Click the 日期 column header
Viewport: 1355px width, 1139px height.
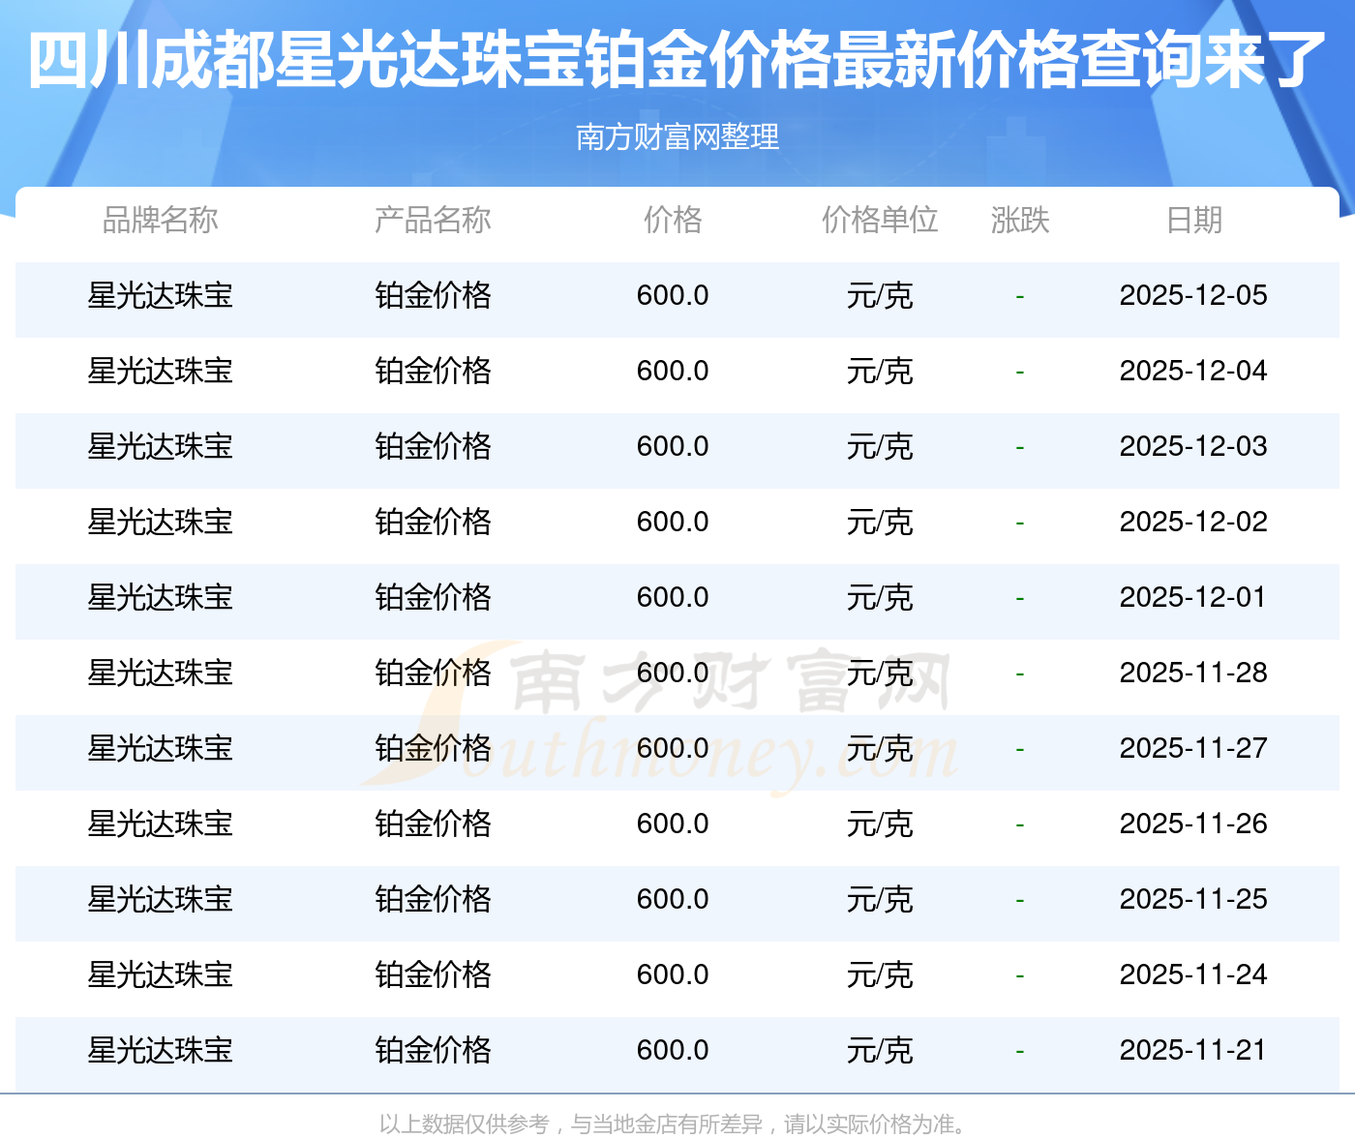[x=1193, y=221]
